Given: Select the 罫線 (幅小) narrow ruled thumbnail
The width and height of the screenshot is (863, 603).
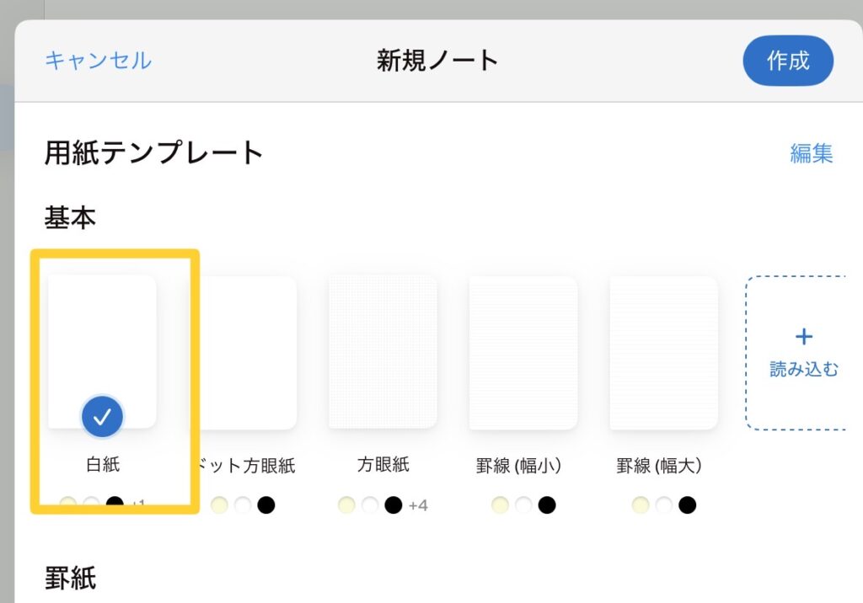Looking at the screenshot, I should tap(523, 351).
